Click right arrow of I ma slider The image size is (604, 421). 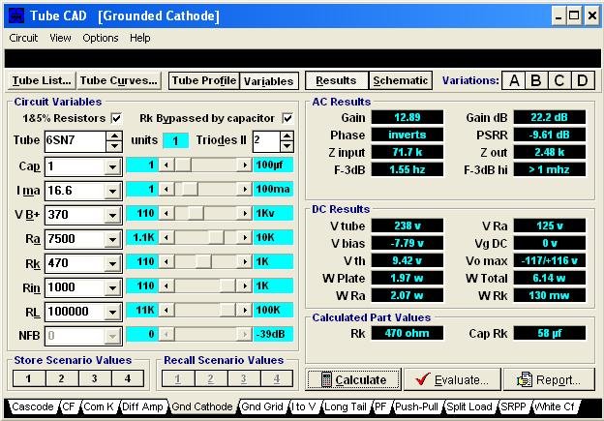pyautogui.click(x=244, y=190)
